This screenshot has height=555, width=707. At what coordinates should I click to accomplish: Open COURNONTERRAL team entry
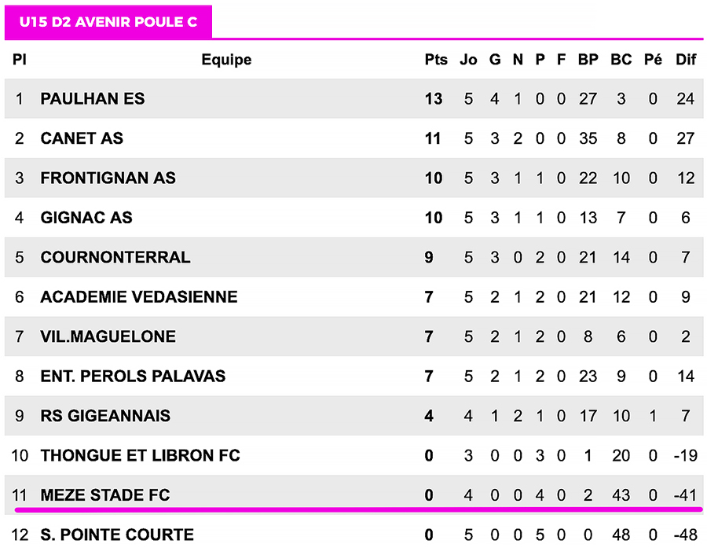(x=115, y=258)
